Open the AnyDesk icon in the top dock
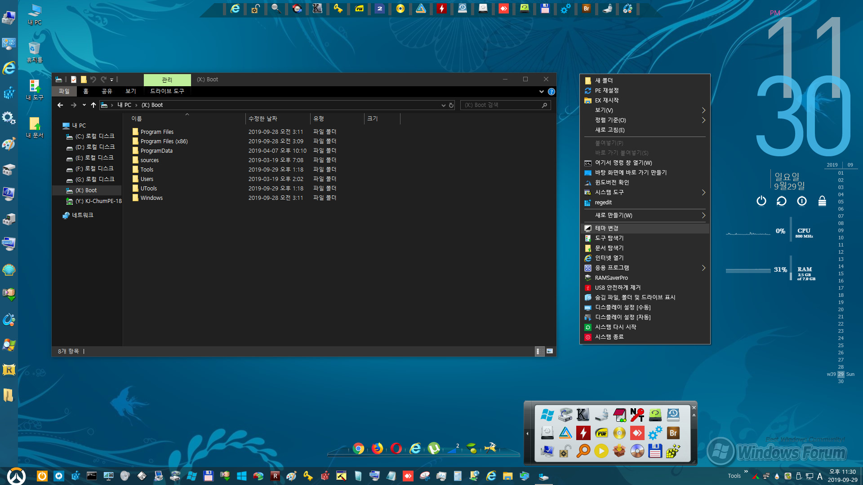This screenshot has width=863, height=485. [x=503, y=9]
